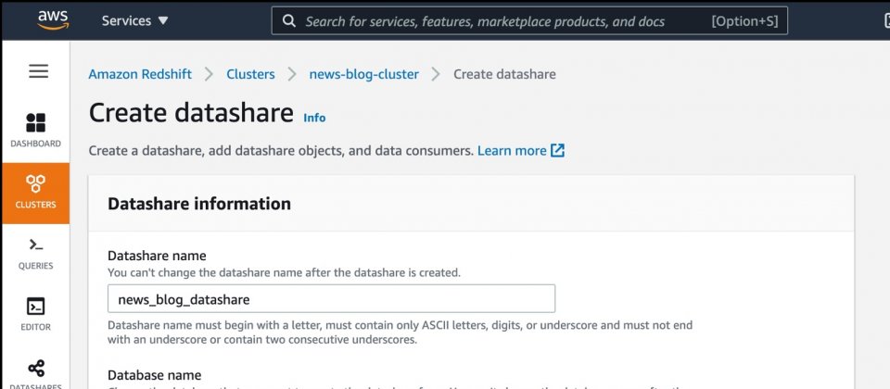The width and height of the screenshot is (890, 389).
Task: Focus the AWS services search field
Action: pos(529,21)
